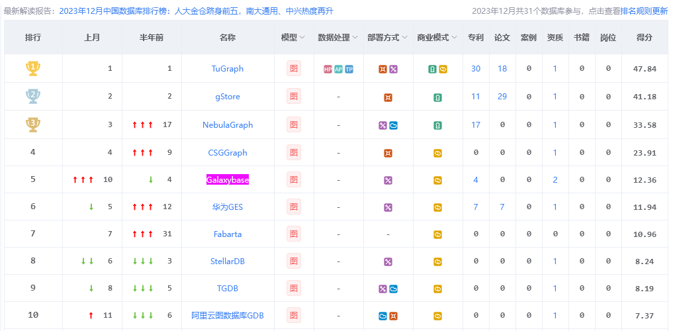
Task: Open the 阿里云图数据库GDB link
Action: pos(228,316)
